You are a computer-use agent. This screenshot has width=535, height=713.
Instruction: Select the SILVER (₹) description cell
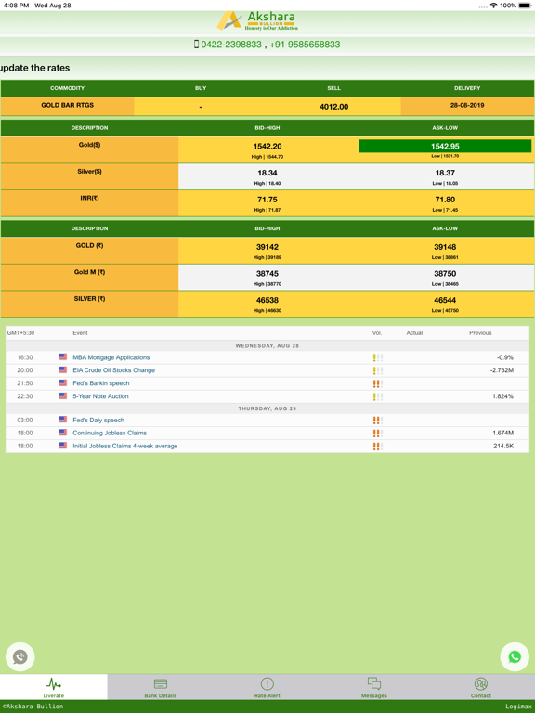tap(89, 304)
